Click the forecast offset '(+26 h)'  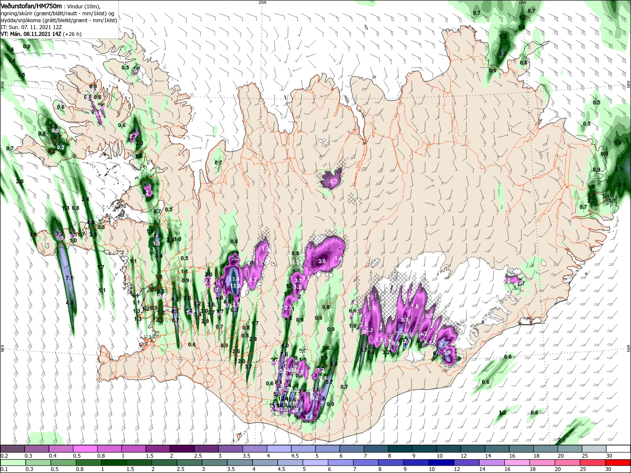(72, 34)
